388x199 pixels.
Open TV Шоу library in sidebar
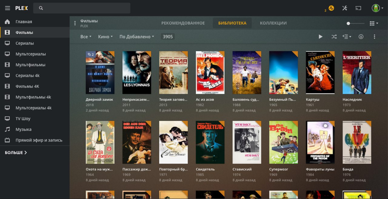coord(35,119)
